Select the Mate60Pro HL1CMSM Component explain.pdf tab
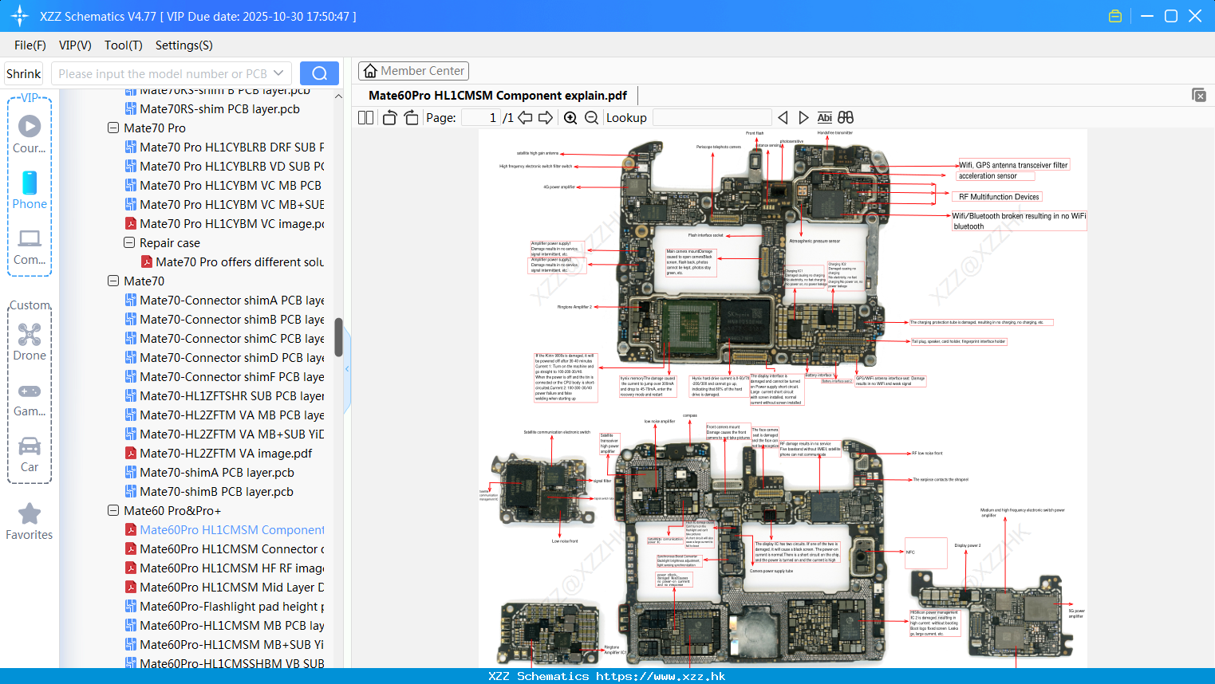Image resolution: width=1215 pixels, height=684 pixels. pos(497,95)
